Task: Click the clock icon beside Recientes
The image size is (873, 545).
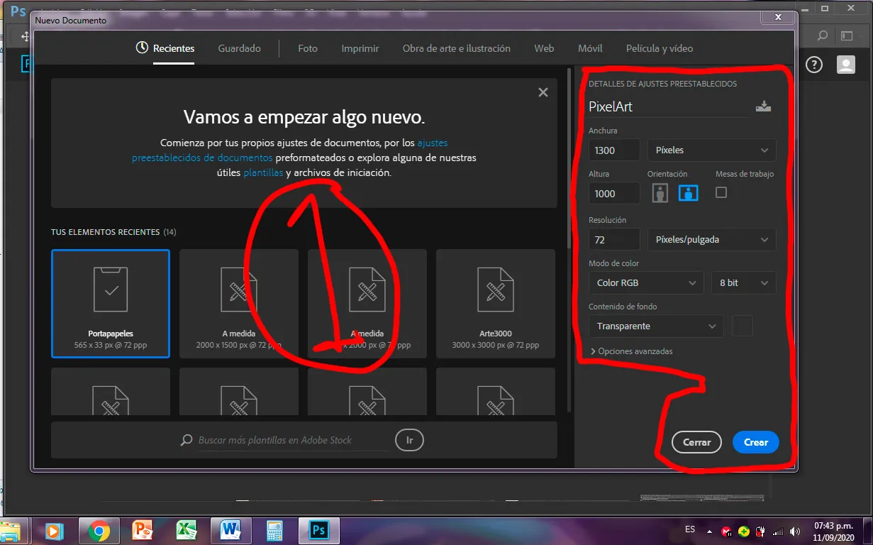Action: [142, 48]
